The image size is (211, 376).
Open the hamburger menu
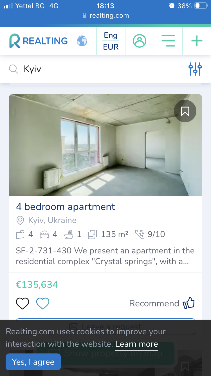pos(168,41)
